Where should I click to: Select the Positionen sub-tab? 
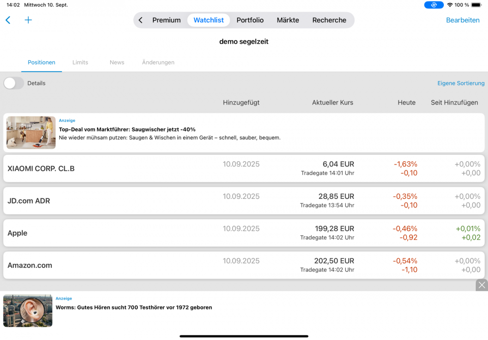click(41, 62)
